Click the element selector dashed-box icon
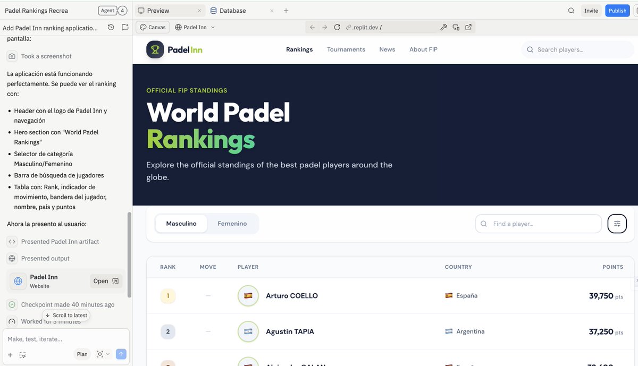The width and height of the screenshot is (638, 366). coord(22,354)
